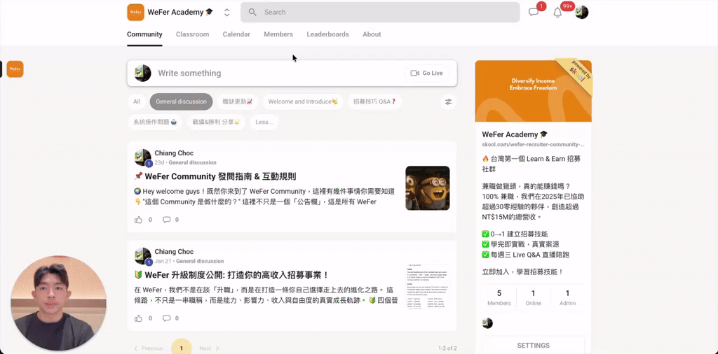This screenshot has height=354, width=718.
Task: Focus the Search input field
Action: tap(380, 13)
